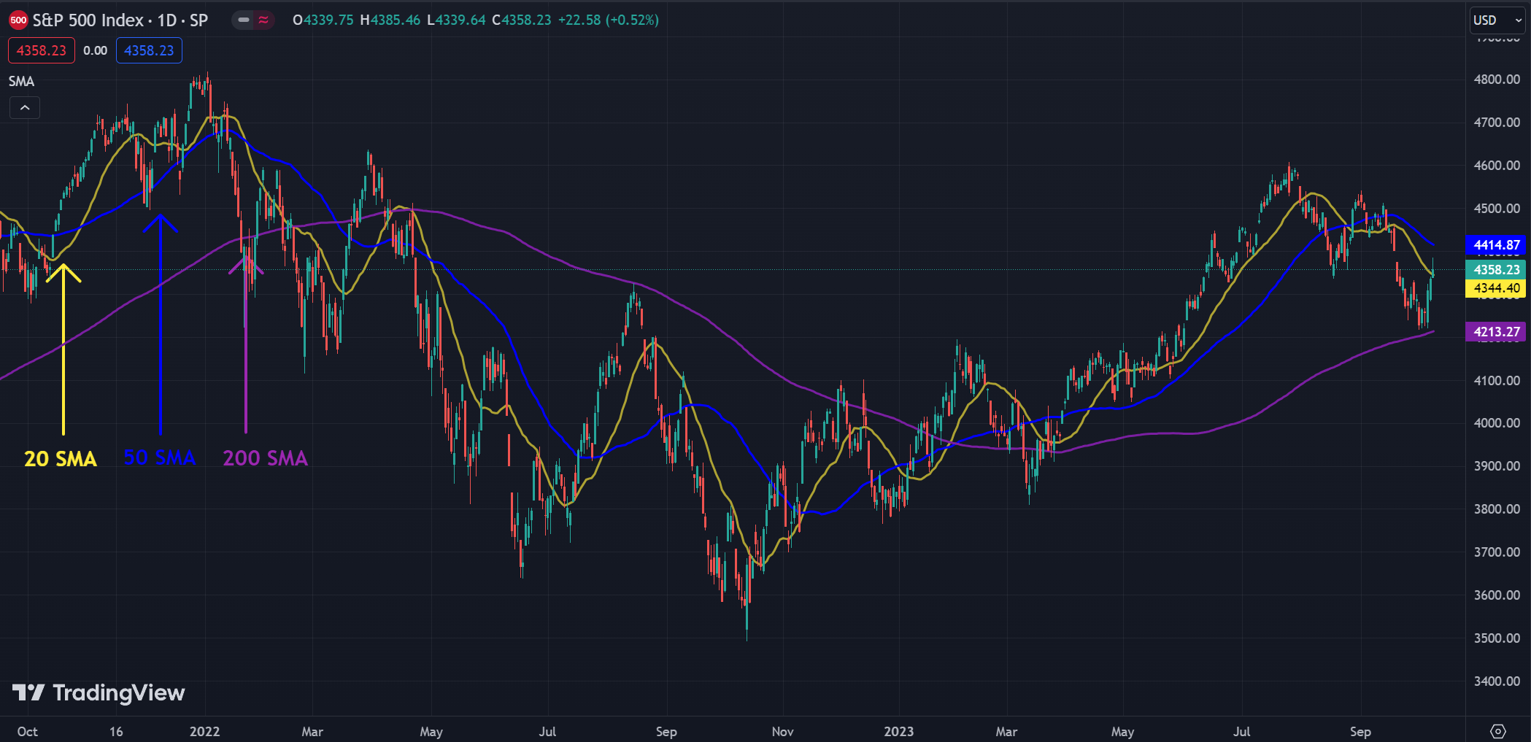
Task: Click the green 4358.23 last price label
Action: point(1496,269)
